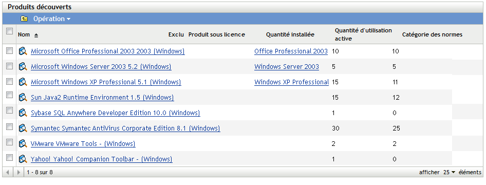486x185 pixels.
Task: Open the 25 éléments per page dropdown
Action: point(449,172)
